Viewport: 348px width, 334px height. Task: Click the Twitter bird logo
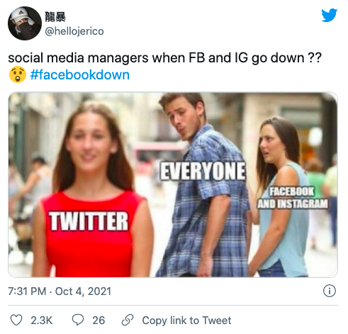pyautogui.click(x=329, y=15)
